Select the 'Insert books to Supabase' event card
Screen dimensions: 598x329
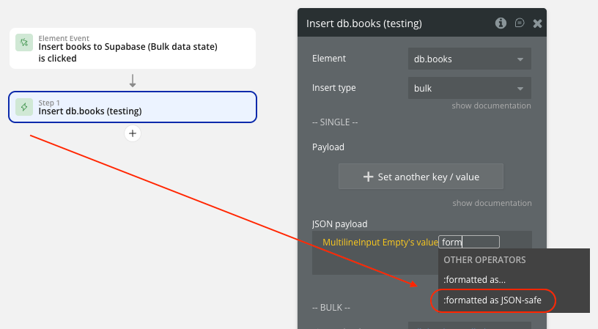pos(133,48)
